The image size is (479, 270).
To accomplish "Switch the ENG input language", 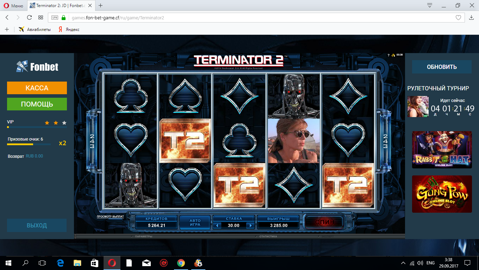I will coord(430,263).
